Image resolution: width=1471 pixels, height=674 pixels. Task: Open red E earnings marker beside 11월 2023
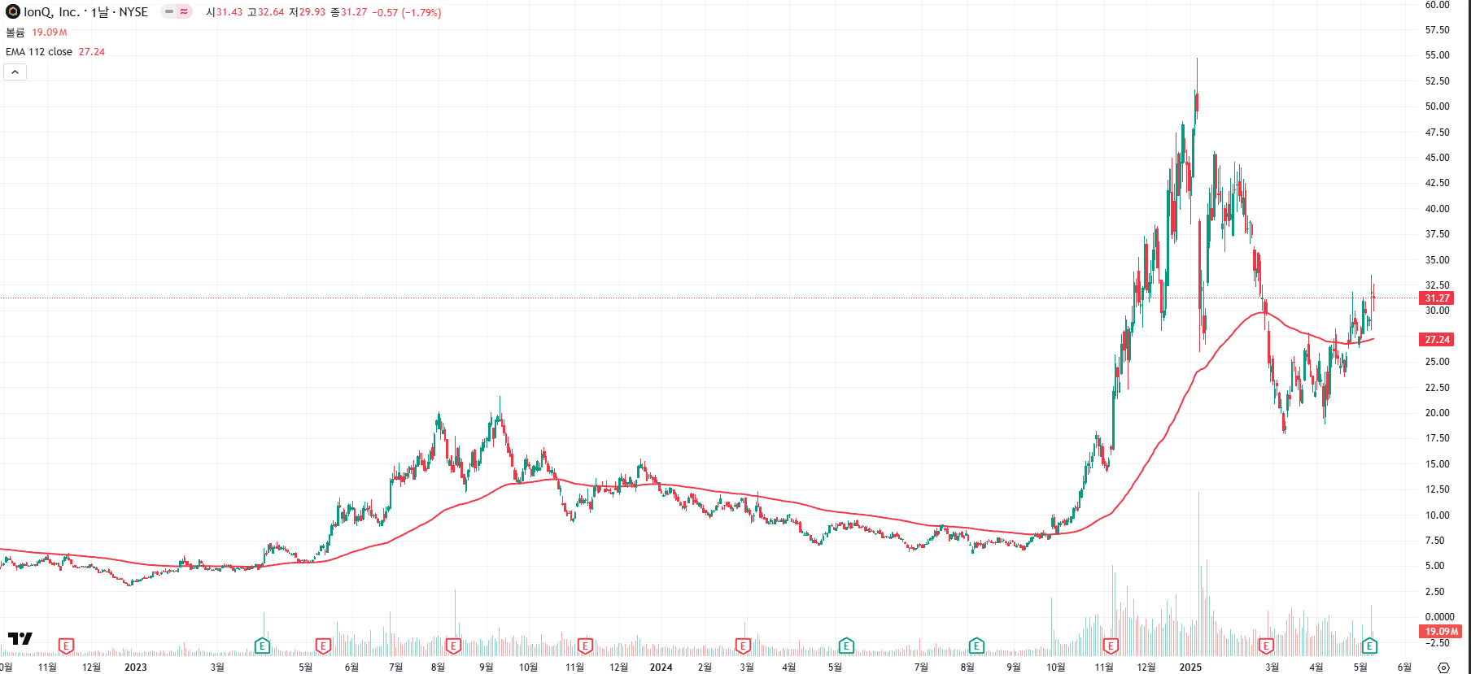click(x=584, y=646)
